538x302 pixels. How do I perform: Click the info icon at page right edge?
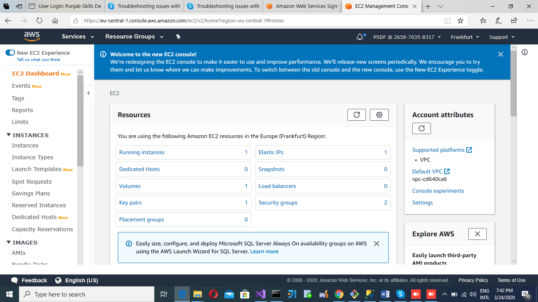tap(525, 52)
